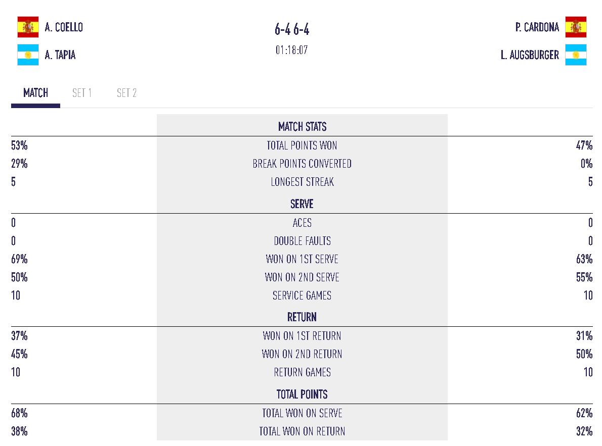This screenshot has height=446, width=602.
Task: Select the SET 2 stats tab
Action: [126, 93]
